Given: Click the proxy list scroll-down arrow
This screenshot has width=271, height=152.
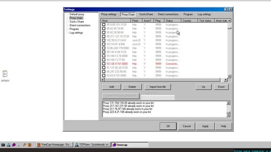Looking at the screenshot, I should pos(229,76).
